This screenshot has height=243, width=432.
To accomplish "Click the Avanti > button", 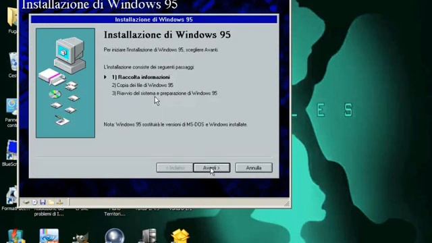I will click(x=211, y=168).
